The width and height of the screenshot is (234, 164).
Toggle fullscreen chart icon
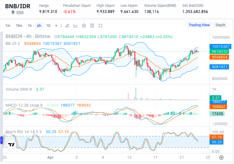(x=100, y=26)
